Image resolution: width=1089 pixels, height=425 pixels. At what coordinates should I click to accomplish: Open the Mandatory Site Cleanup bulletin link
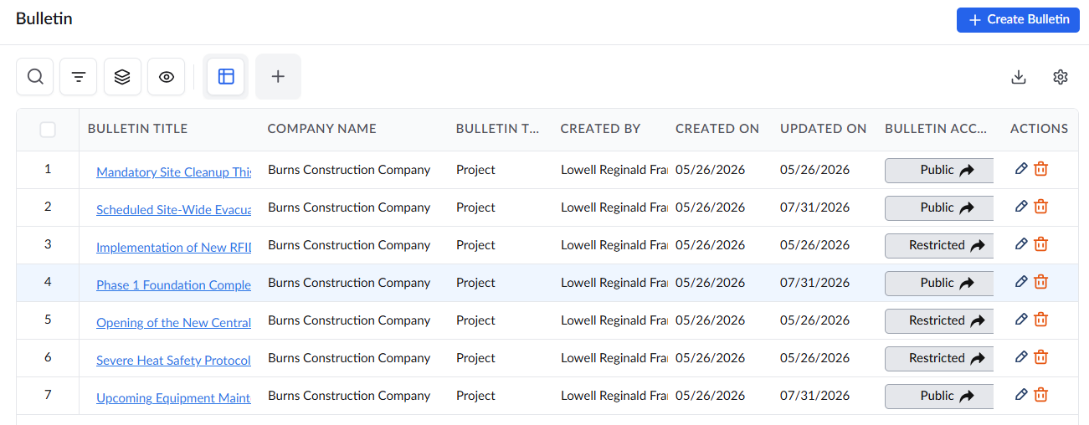coord(174,172)
